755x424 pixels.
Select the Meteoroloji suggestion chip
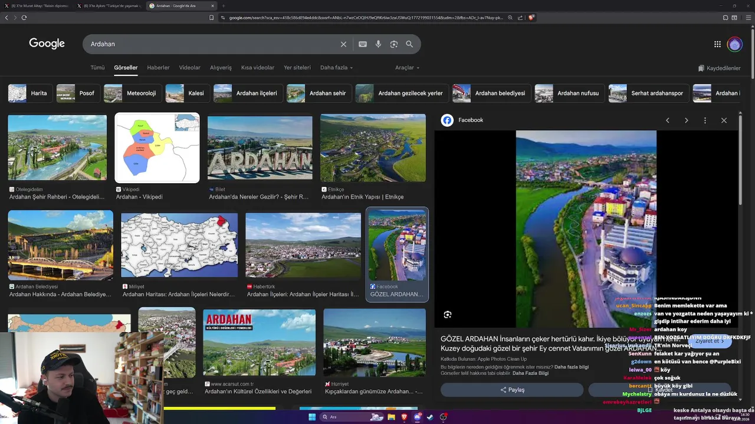132,93
